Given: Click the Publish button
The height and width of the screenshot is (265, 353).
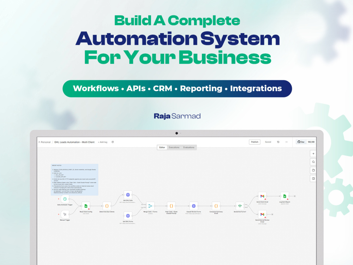Looking at the screenshot, I should click(255, 142).
